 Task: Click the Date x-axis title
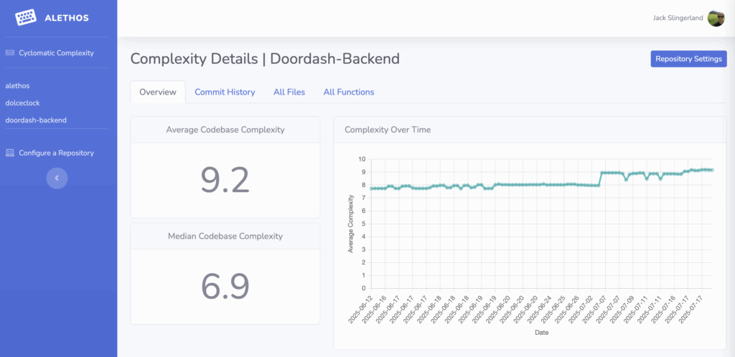click(x=541, y=333)
